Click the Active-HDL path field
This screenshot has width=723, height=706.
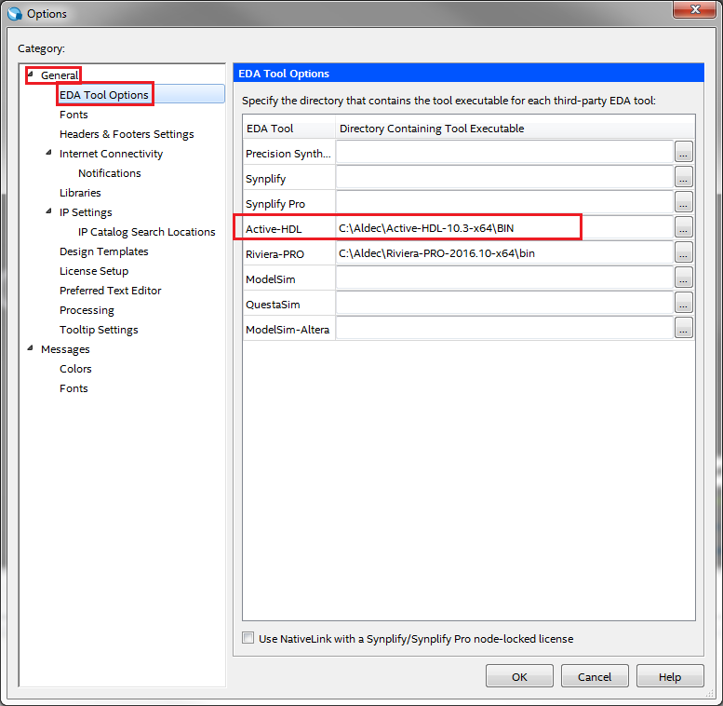click(504, 227)
